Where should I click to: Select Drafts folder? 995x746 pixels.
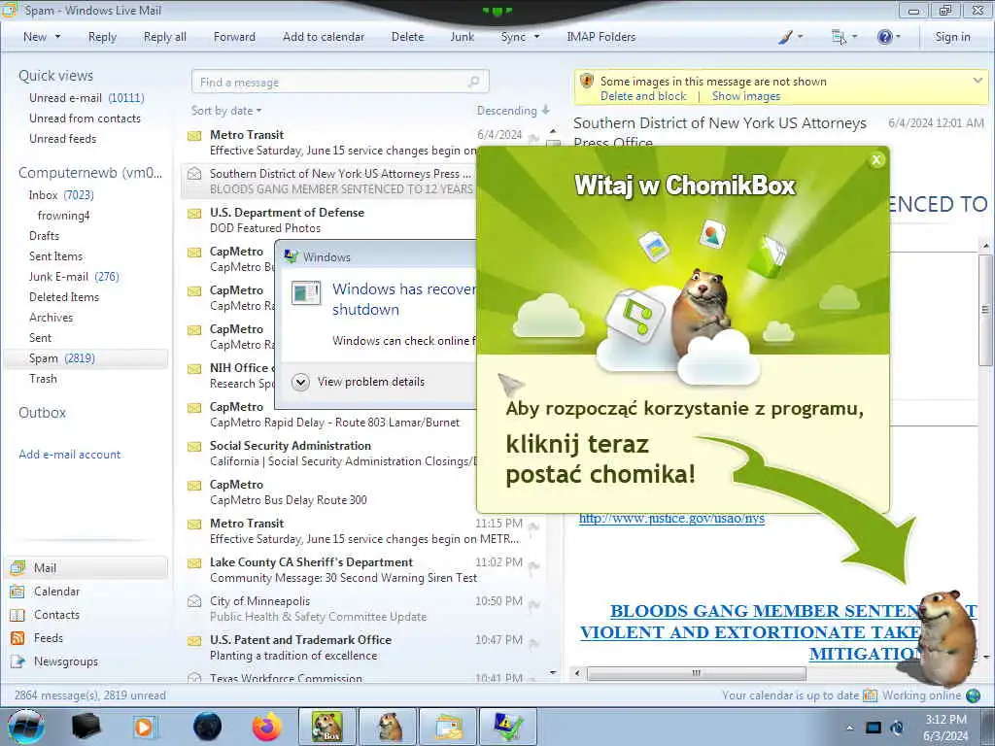click(44, 236)
